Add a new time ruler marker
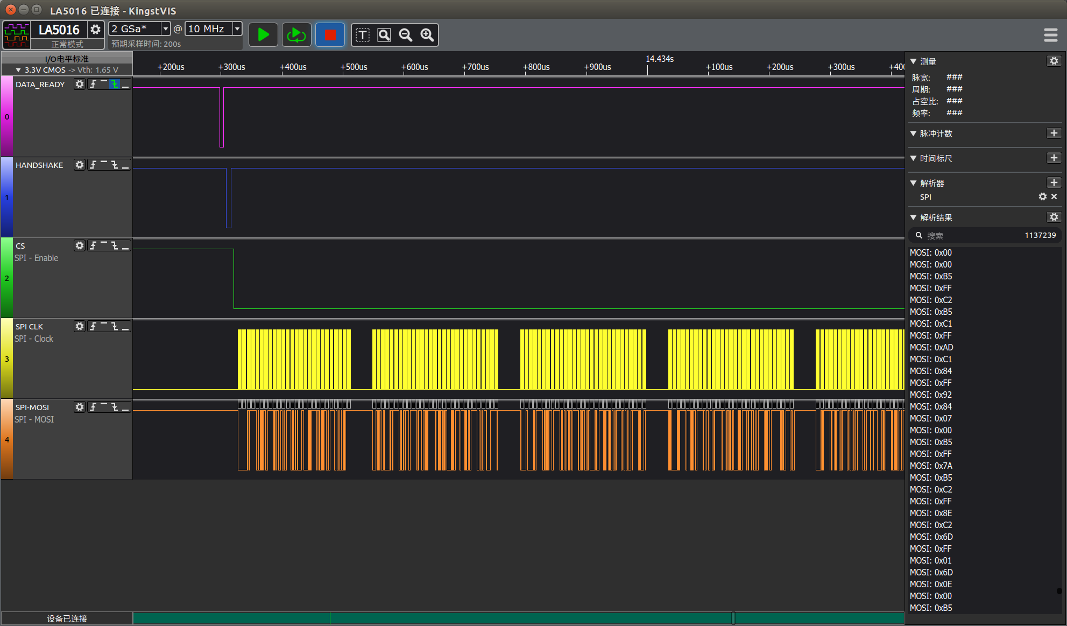The height and width of the screenshot is (626, 1067). click(x=1054, y=158)
